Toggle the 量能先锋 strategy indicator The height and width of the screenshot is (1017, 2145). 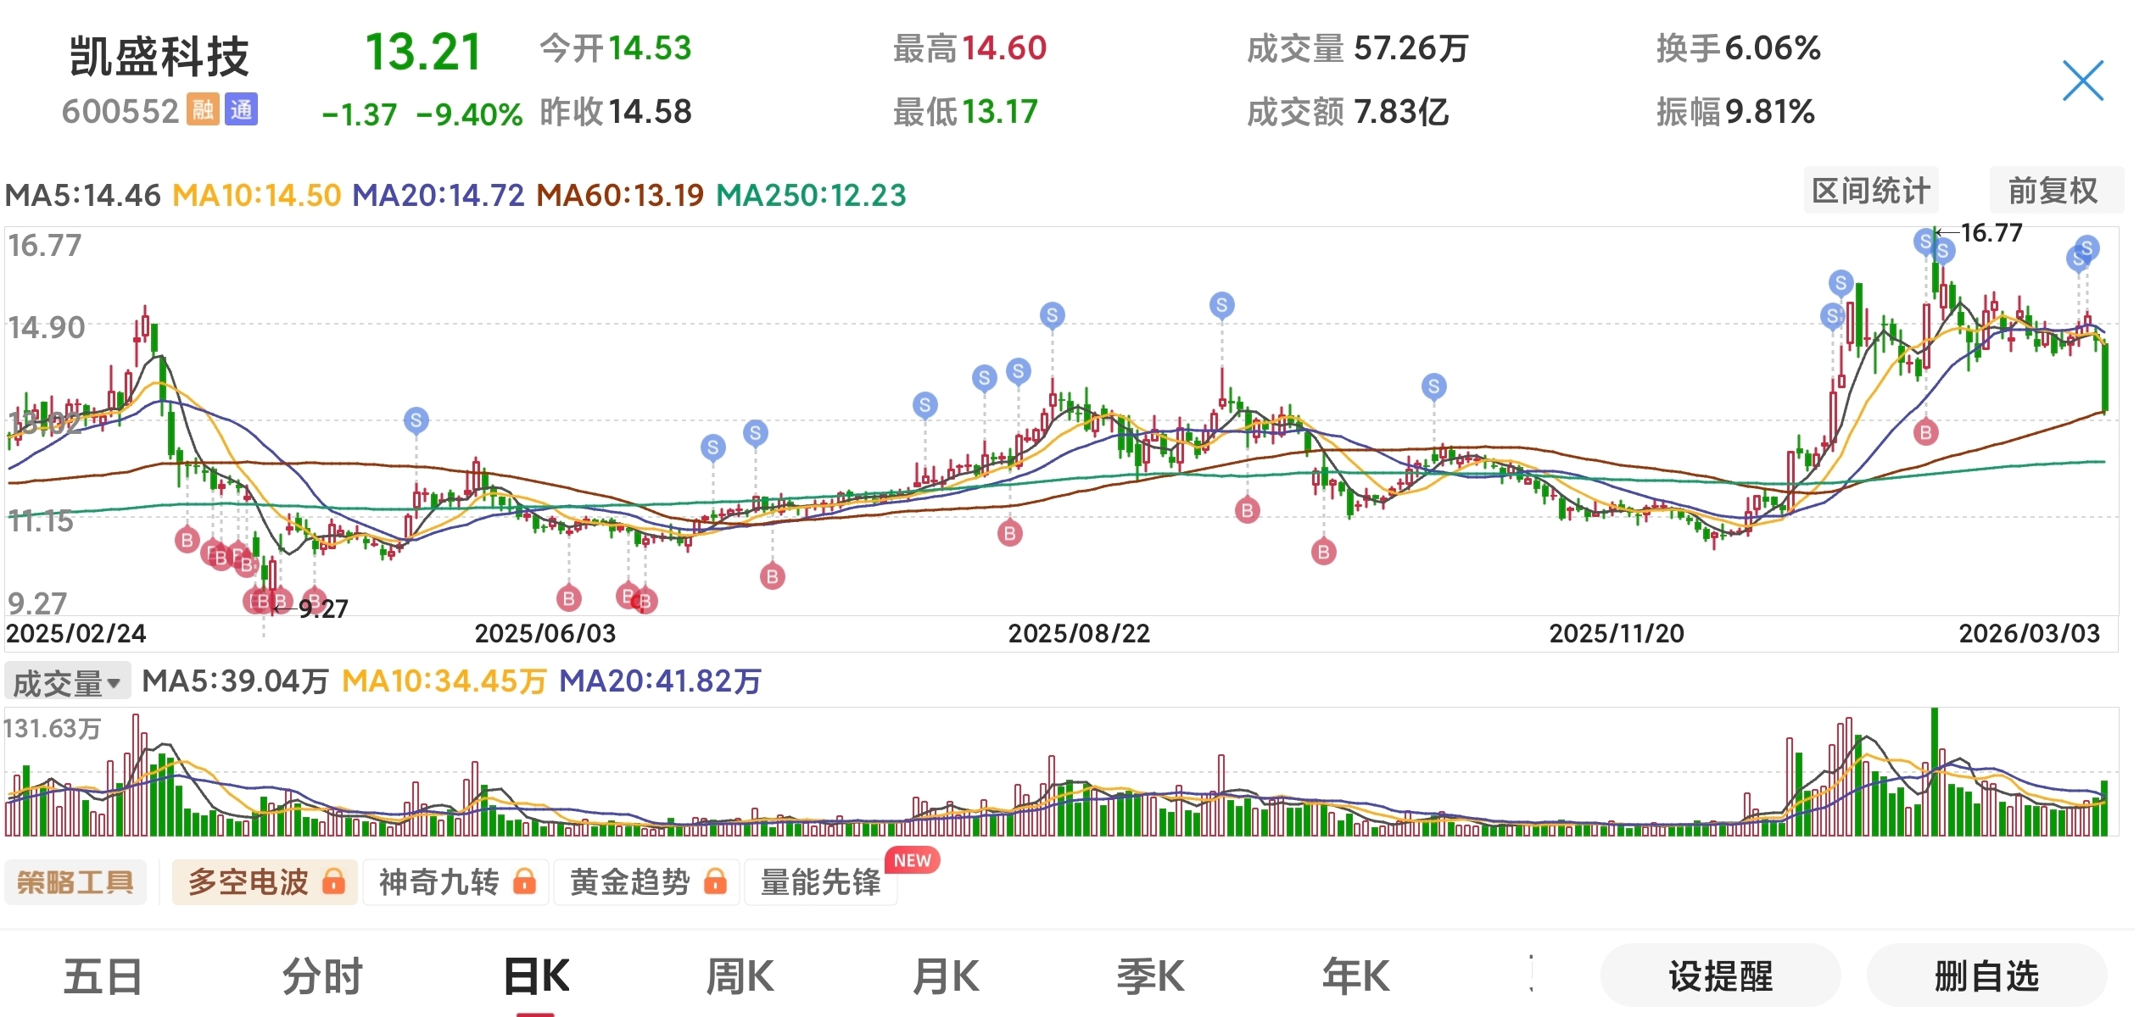pos(820,882)
